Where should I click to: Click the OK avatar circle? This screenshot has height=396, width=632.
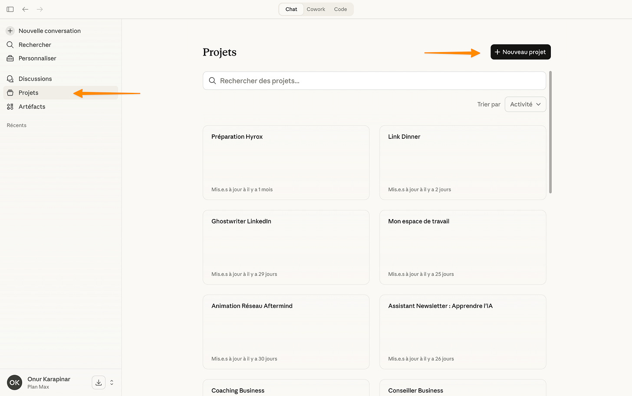click(x=15, y=383)
